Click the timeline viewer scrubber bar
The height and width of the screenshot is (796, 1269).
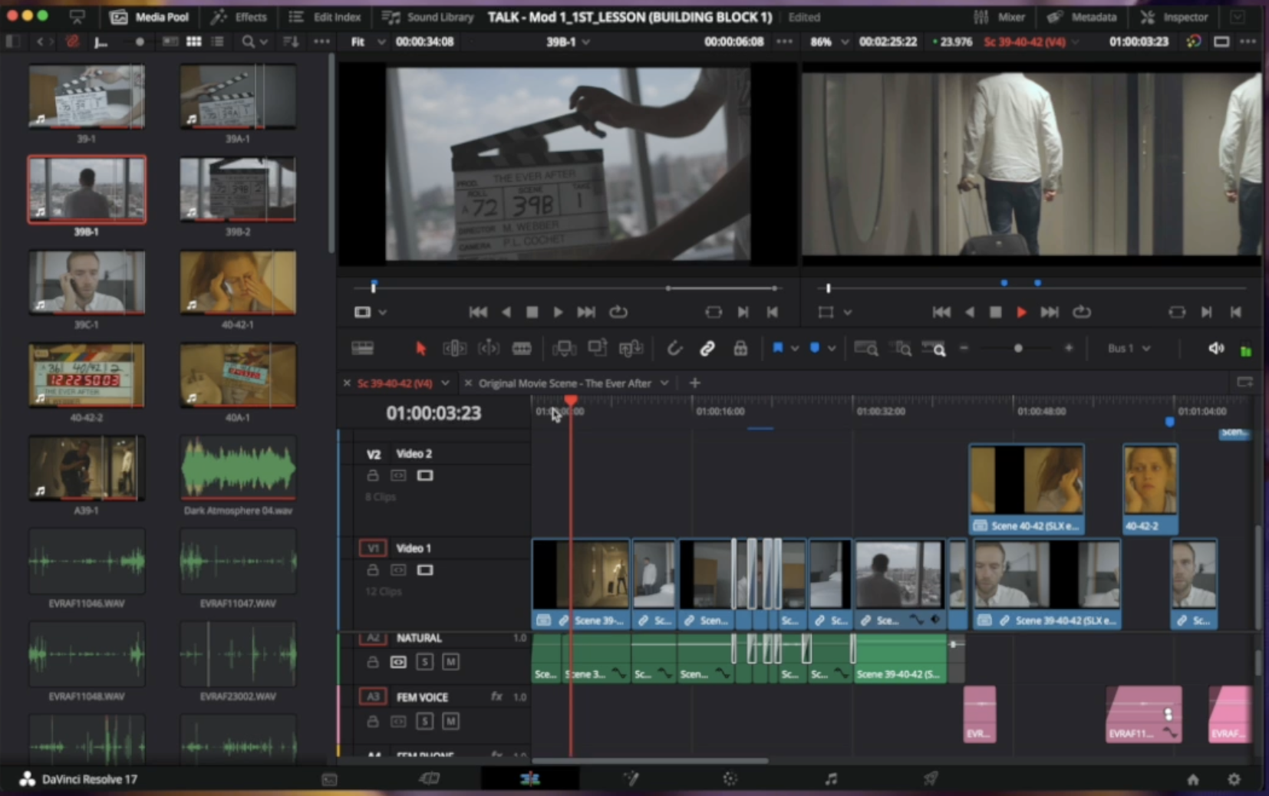click(x=1033, y=288)
